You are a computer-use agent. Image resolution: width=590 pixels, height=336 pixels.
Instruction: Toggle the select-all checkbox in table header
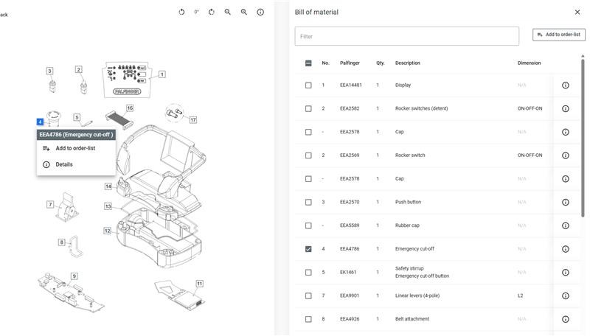[308, 63]
